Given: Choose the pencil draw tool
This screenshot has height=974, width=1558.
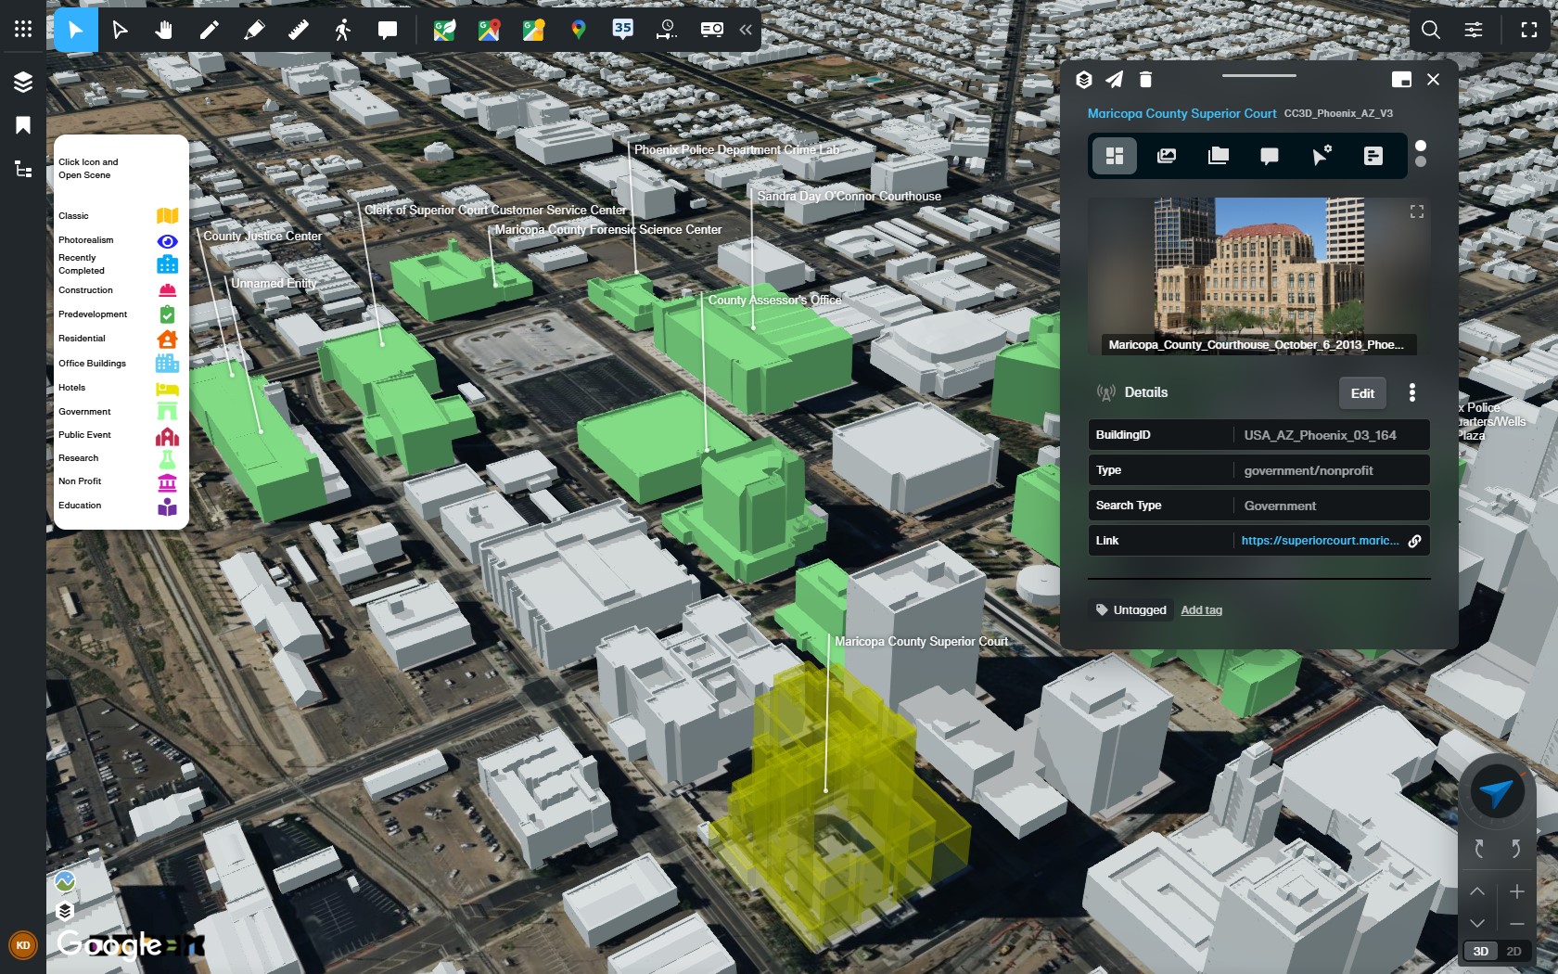Looking at the screenshot, I should tap(209, 30).
